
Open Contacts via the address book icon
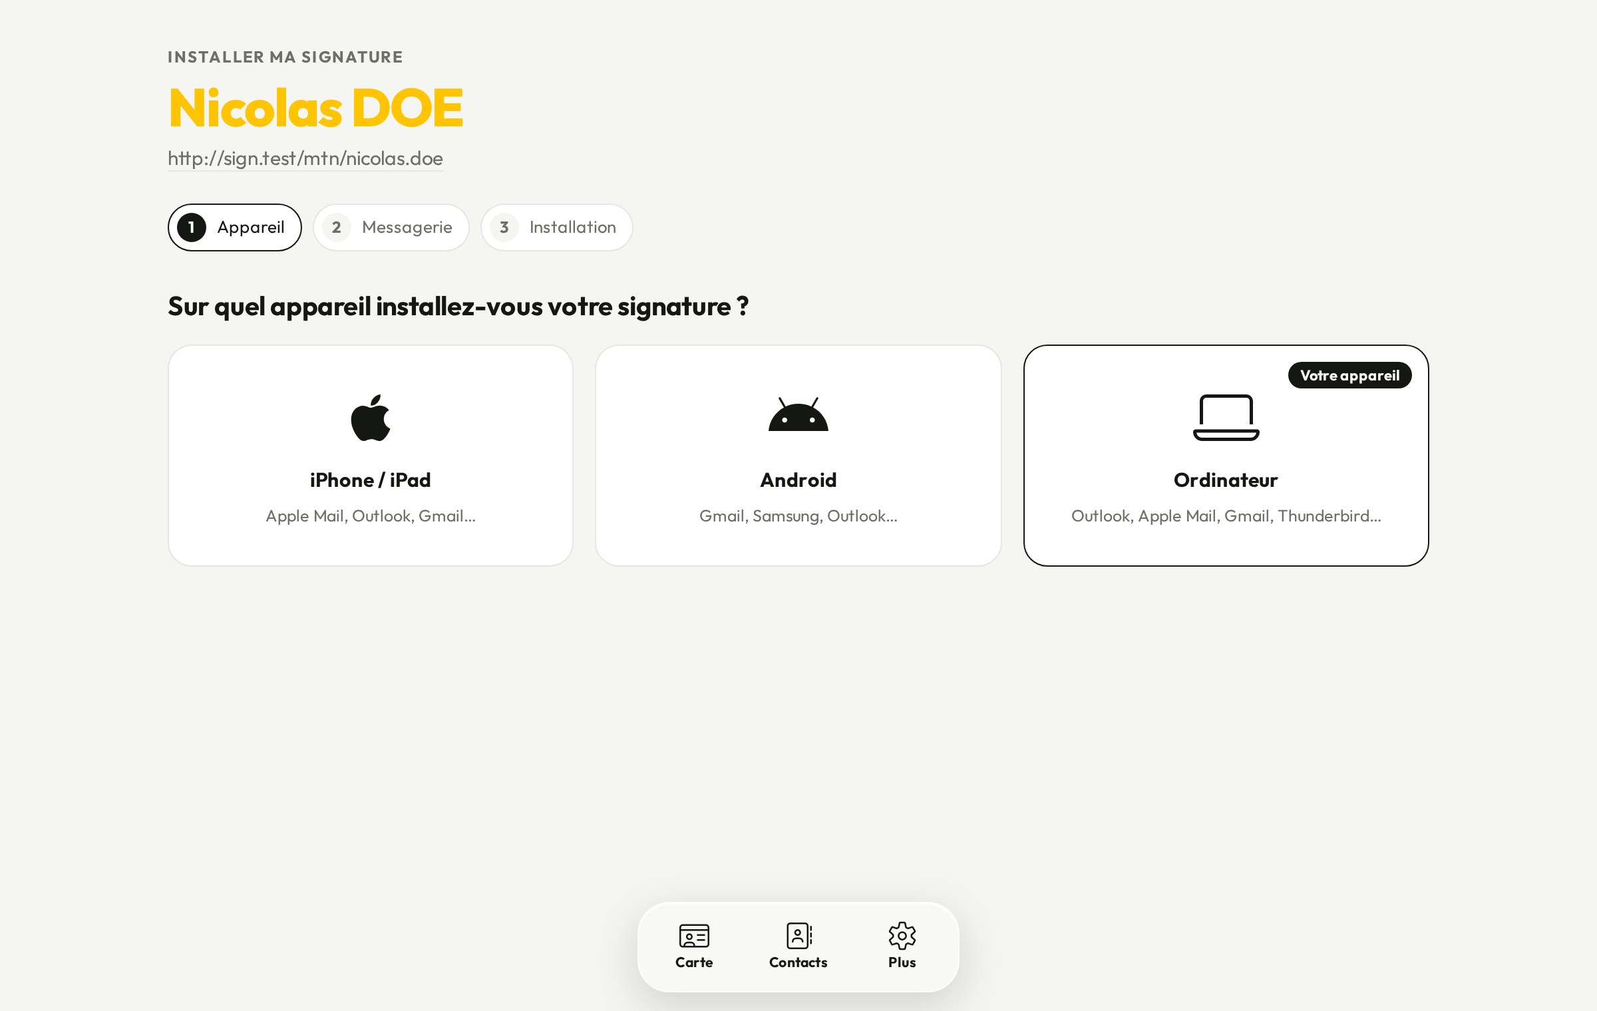coord(798,936)
